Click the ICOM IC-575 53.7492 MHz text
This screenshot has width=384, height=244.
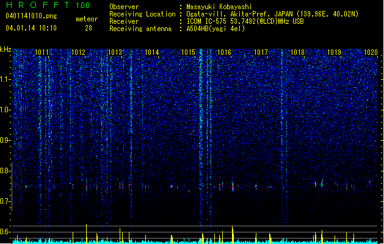[245, 21]
